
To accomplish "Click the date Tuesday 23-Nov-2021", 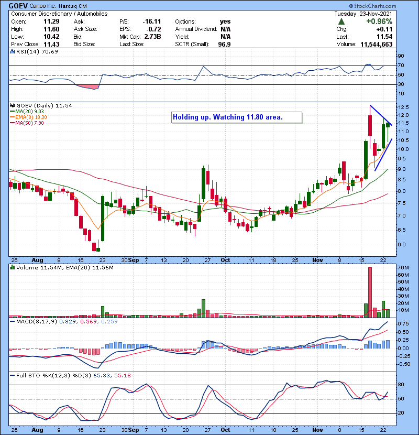I will [363, 14].
